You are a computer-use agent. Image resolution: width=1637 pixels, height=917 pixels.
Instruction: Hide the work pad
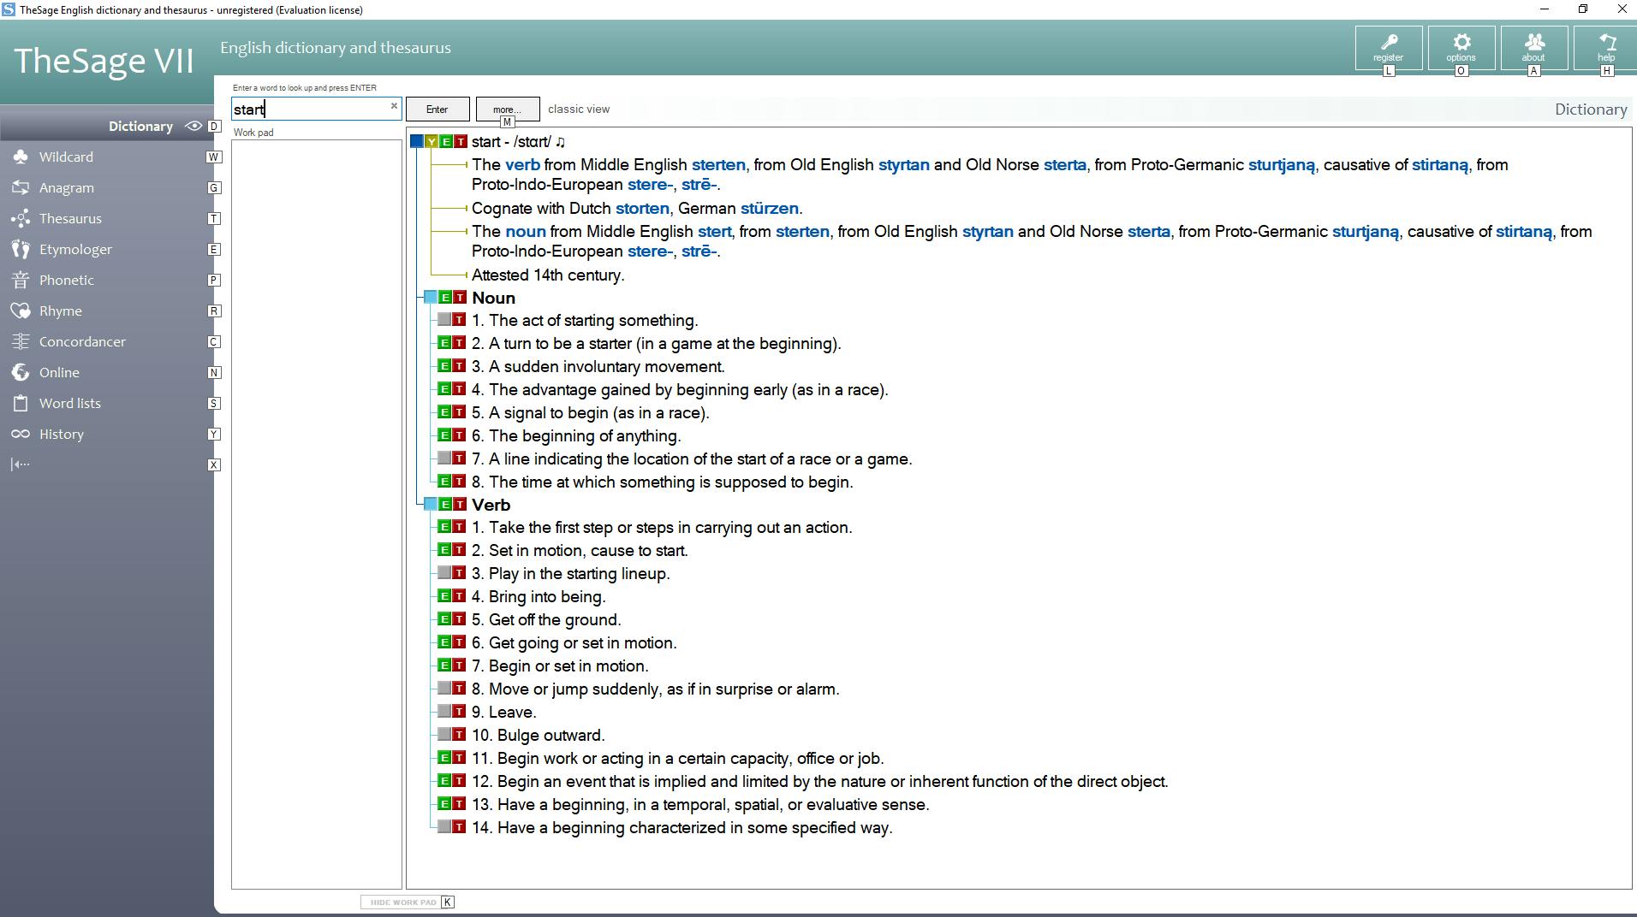[403, 902]
